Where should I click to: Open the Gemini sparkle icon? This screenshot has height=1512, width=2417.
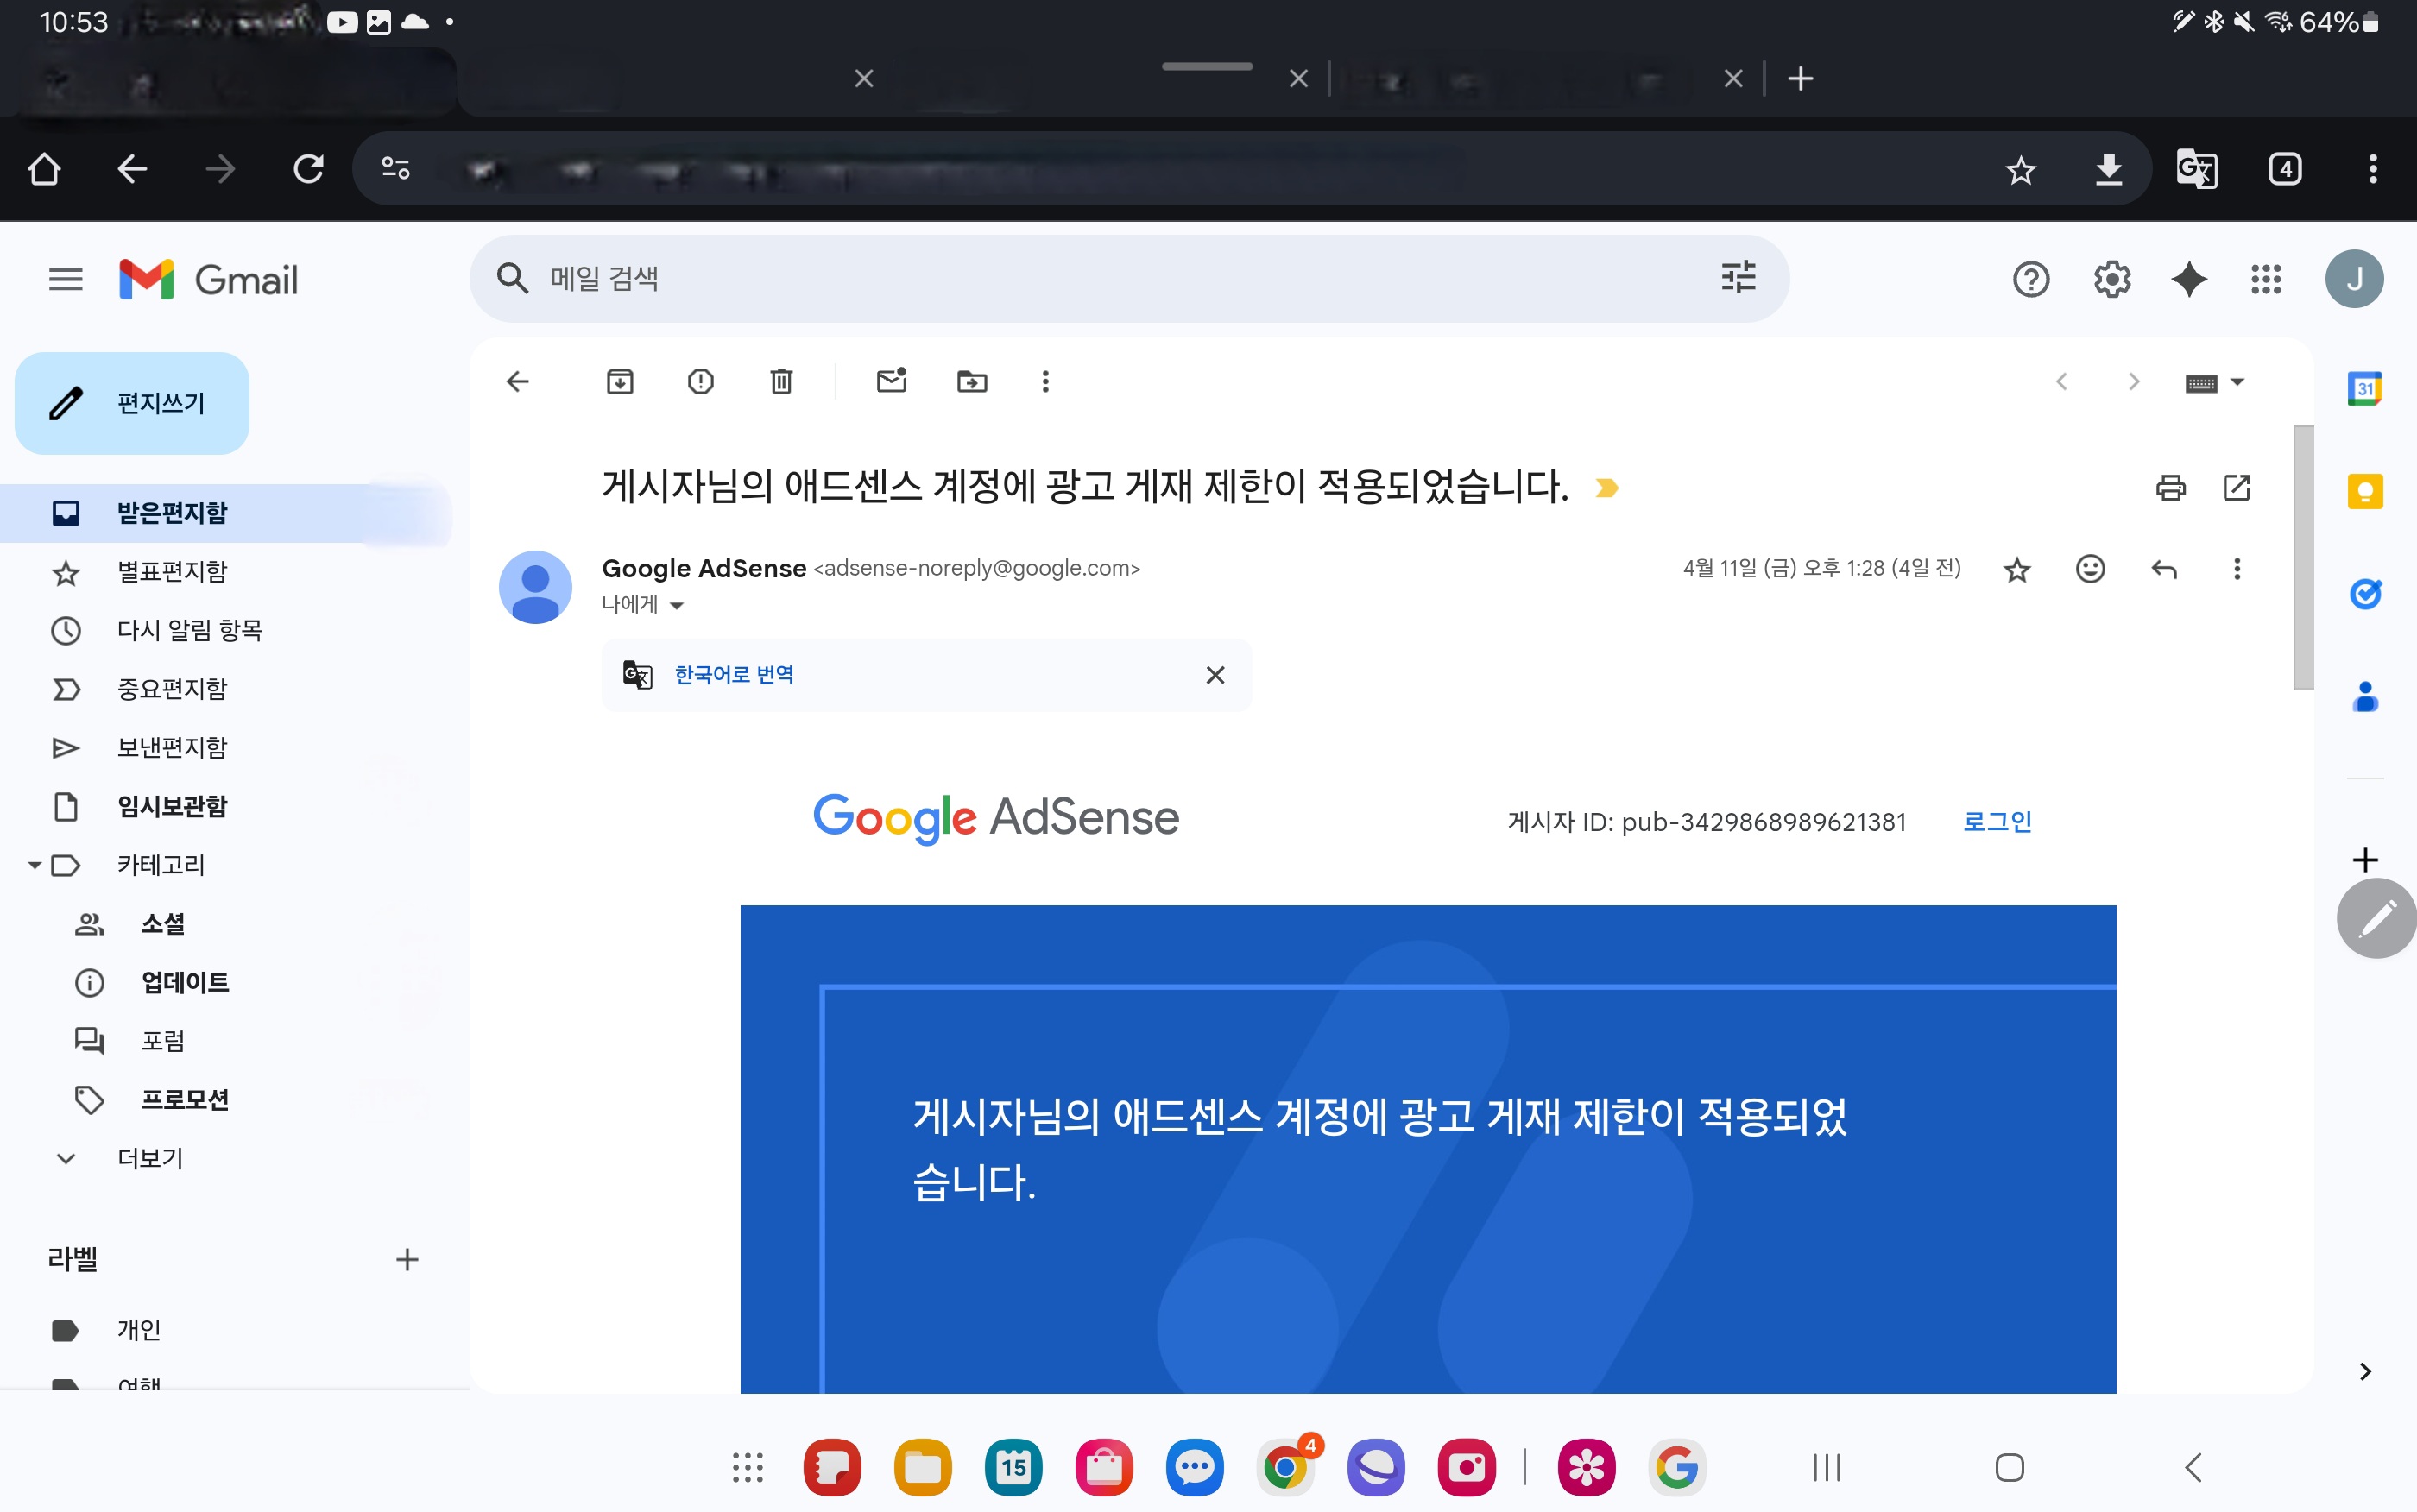tap(2189, 279)
